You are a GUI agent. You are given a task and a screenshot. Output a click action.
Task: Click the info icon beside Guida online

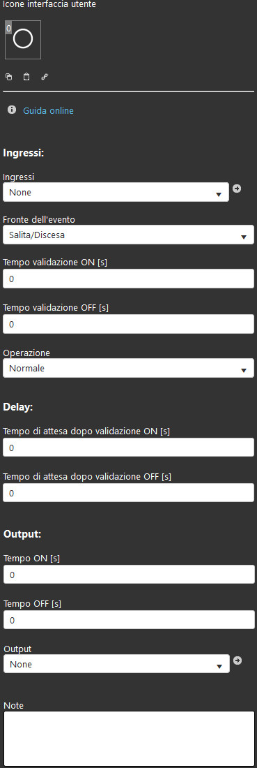tap(12, 110)
